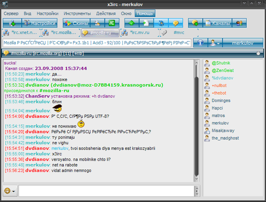Image resolution: width=266 pixels, height=202 pixels.
Task: Click the input box up stepper arrow
Action: coord(197,188)
